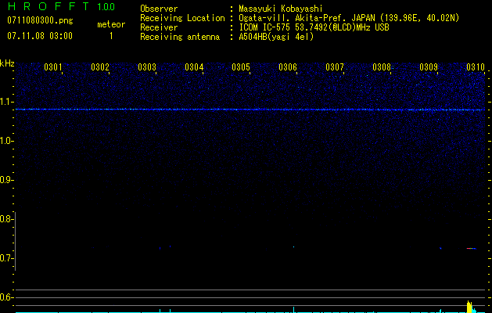Click the Receiving antenna field label
Image resolution: width=492 pixels, height=313 pixels.
point(180,37)
